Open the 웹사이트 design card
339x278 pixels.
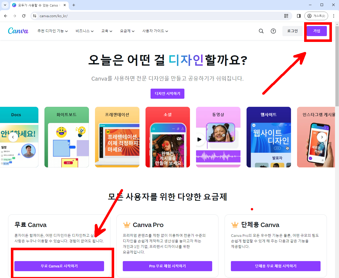pos(269,137)
